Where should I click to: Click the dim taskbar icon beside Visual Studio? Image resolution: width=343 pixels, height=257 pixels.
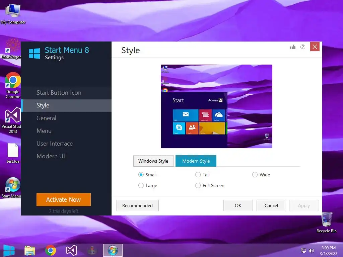pyautogui.click(x=92, y=250)
